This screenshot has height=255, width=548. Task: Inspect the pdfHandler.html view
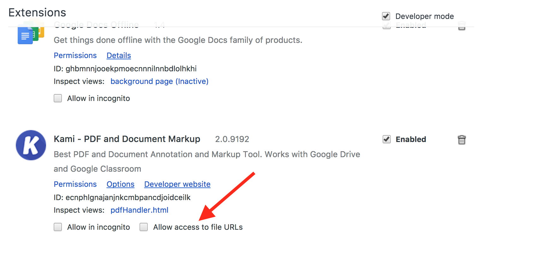(140, 210)
